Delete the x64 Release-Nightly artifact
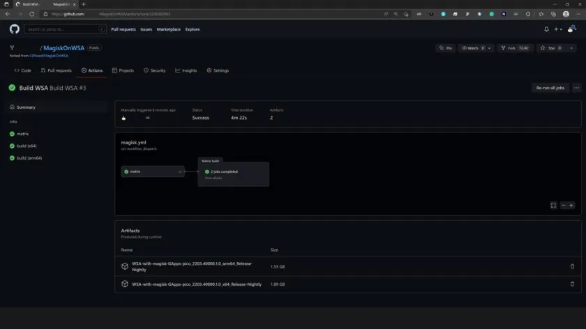The width and height of the screenshot is (586, 329). [572, 284]
